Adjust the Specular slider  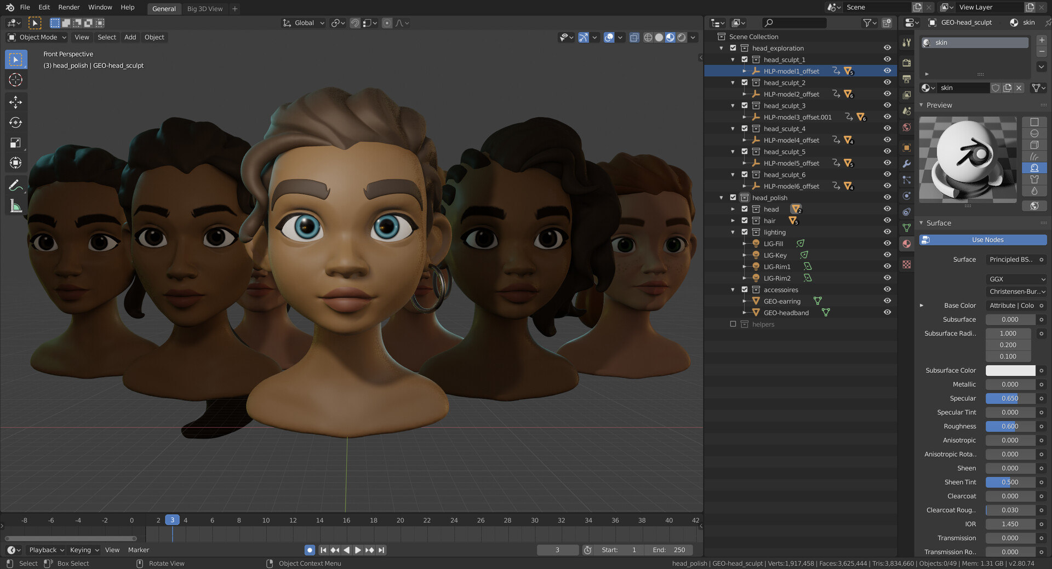[1010, 398]
